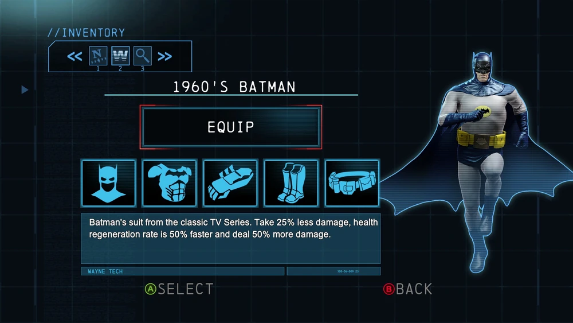Select the boots armor icon
Screen dimensions: 573x323
pos(291,183)
